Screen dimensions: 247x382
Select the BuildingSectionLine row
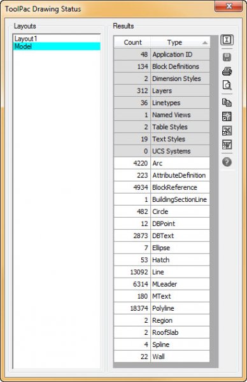point(162,199)
